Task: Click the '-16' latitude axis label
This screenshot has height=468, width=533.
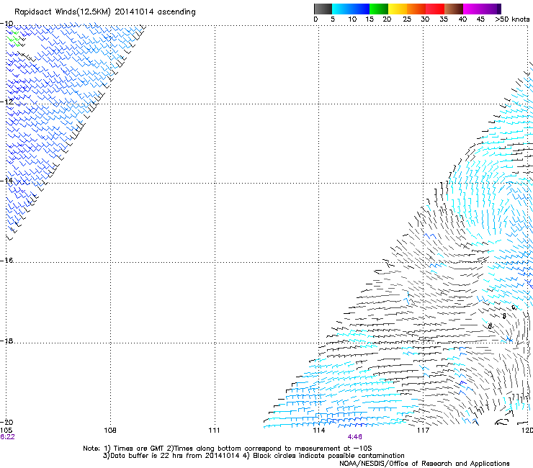Action: click(x=6, y=261)
